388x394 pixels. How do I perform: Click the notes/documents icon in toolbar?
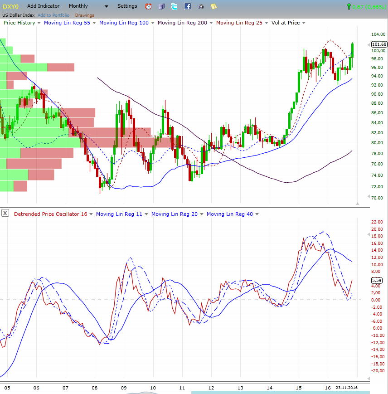click(x=162, y=6)
